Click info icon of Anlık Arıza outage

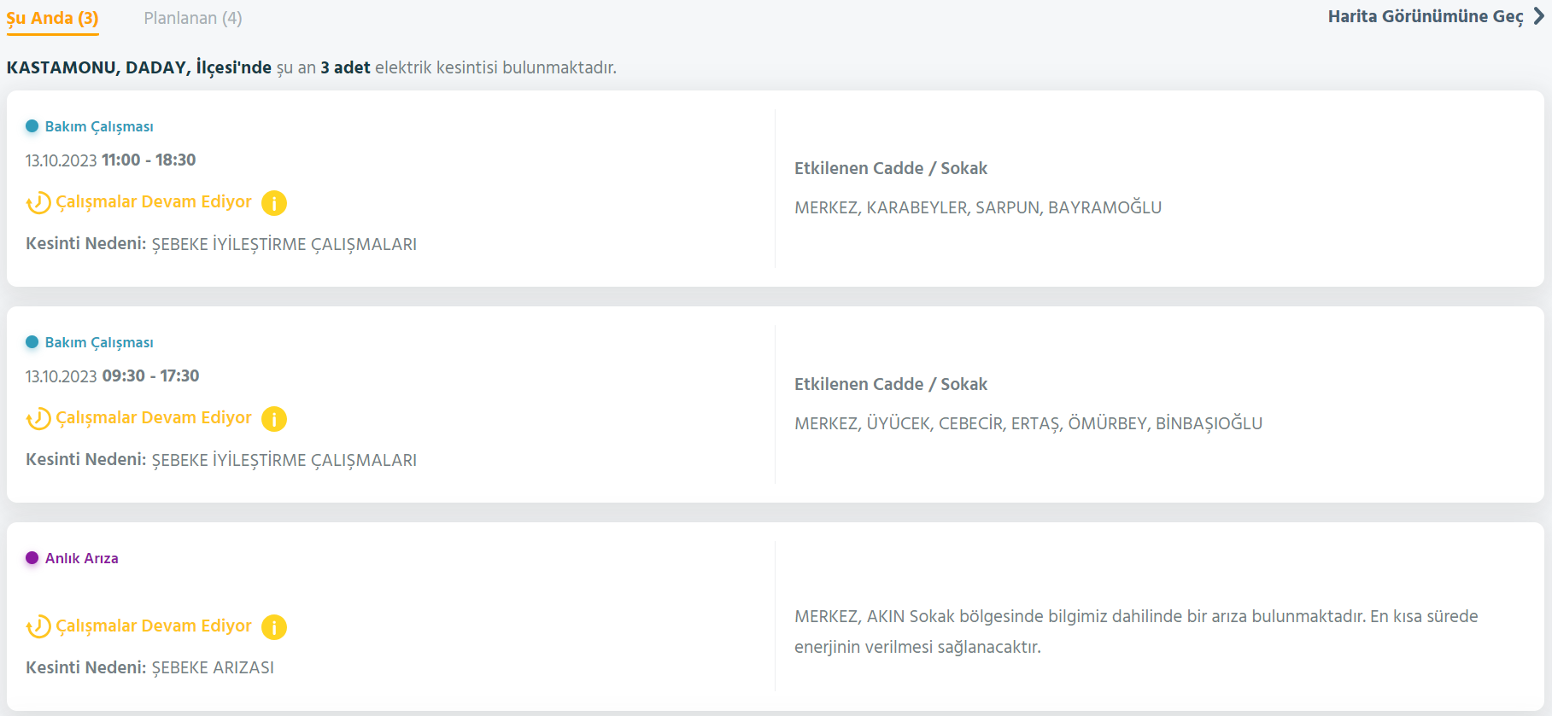(274, 627)
